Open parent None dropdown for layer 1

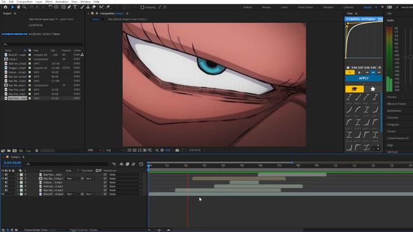125,175
